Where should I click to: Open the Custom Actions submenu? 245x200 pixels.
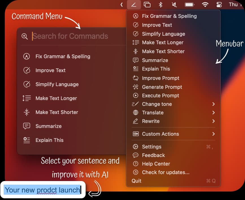pos(161,134)
